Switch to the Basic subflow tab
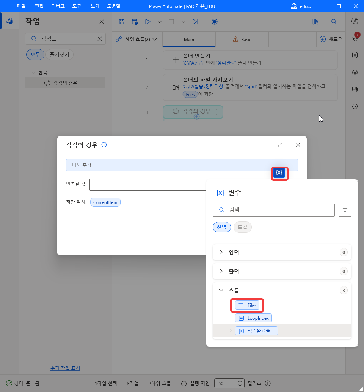364x392 pixels. [242, 39]
